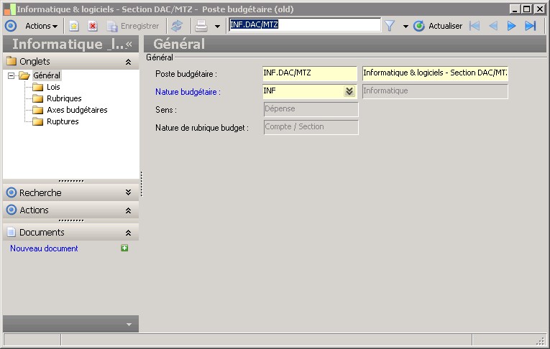The width and height of the screenshot is (550, 349).
Task: Collapse the Documents panel
Action: 129,233
